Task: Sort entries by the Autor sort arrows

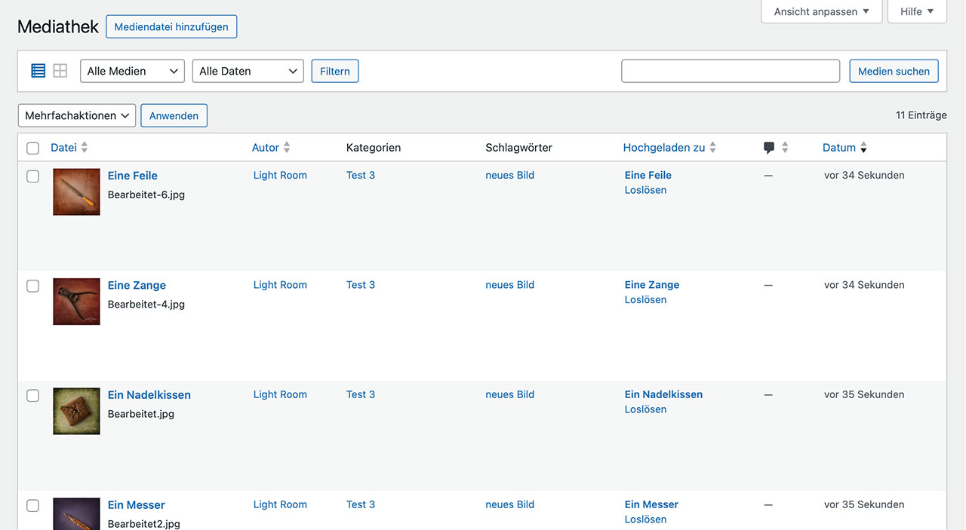Action: pyautogui.click(x=286, y=147)
